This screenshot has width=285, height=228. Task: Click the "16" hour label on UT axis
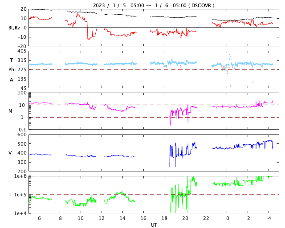[x=143, y=218]
